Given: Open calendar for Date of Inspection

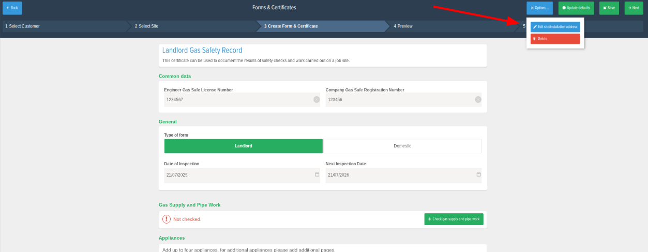Looking at the screenshot, I should pyautogui.click(x=317, y=175).
